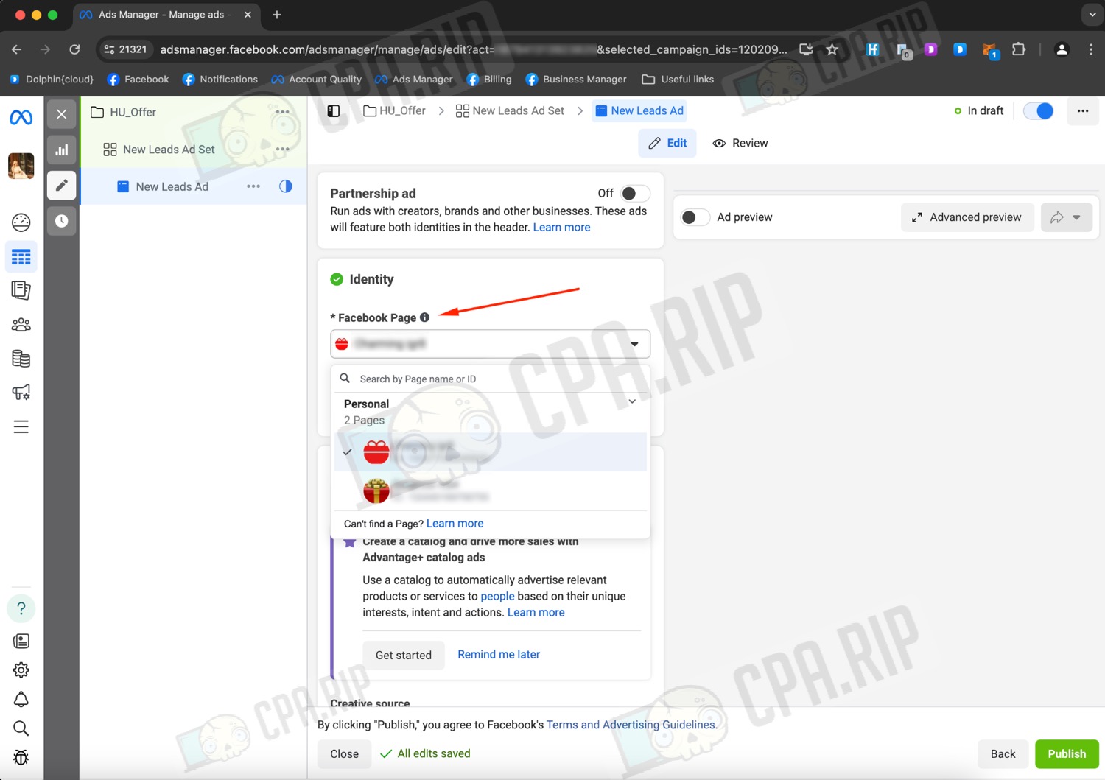This screenshot has width=1105, height=780.
Task: Click half-circle status icon on New Leads Ad
Action: pos(286,186)
